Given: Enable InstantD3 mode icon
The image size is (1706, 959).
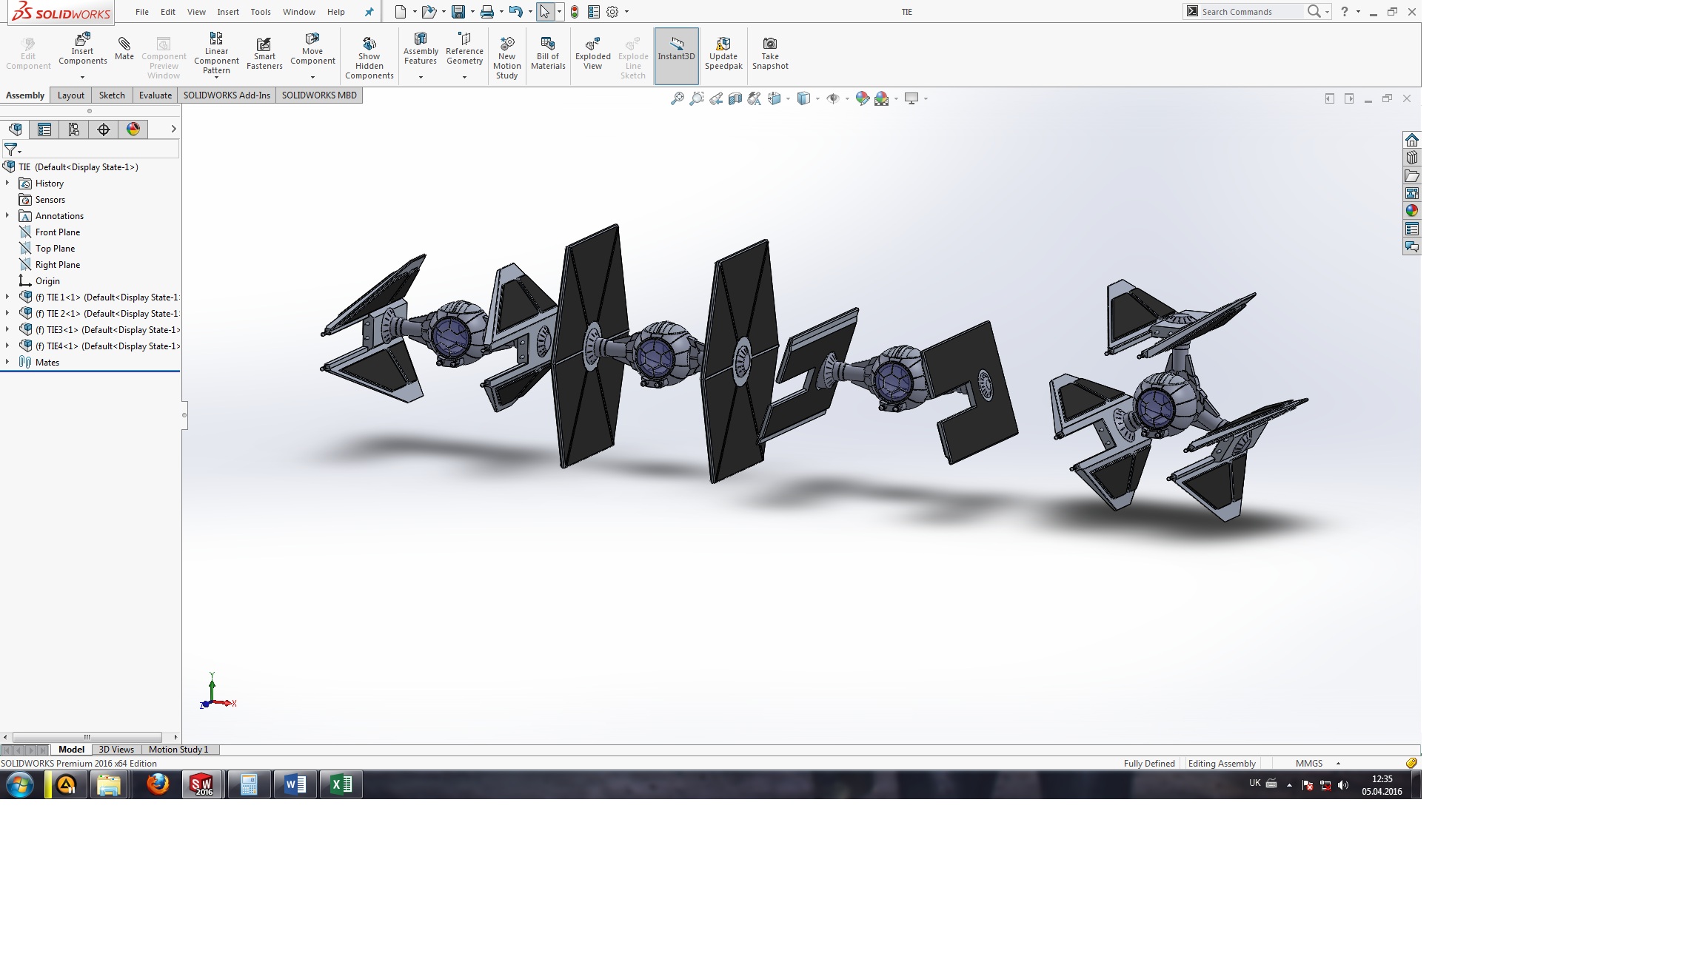Looking at the screenshot, I should pos(676,55).
